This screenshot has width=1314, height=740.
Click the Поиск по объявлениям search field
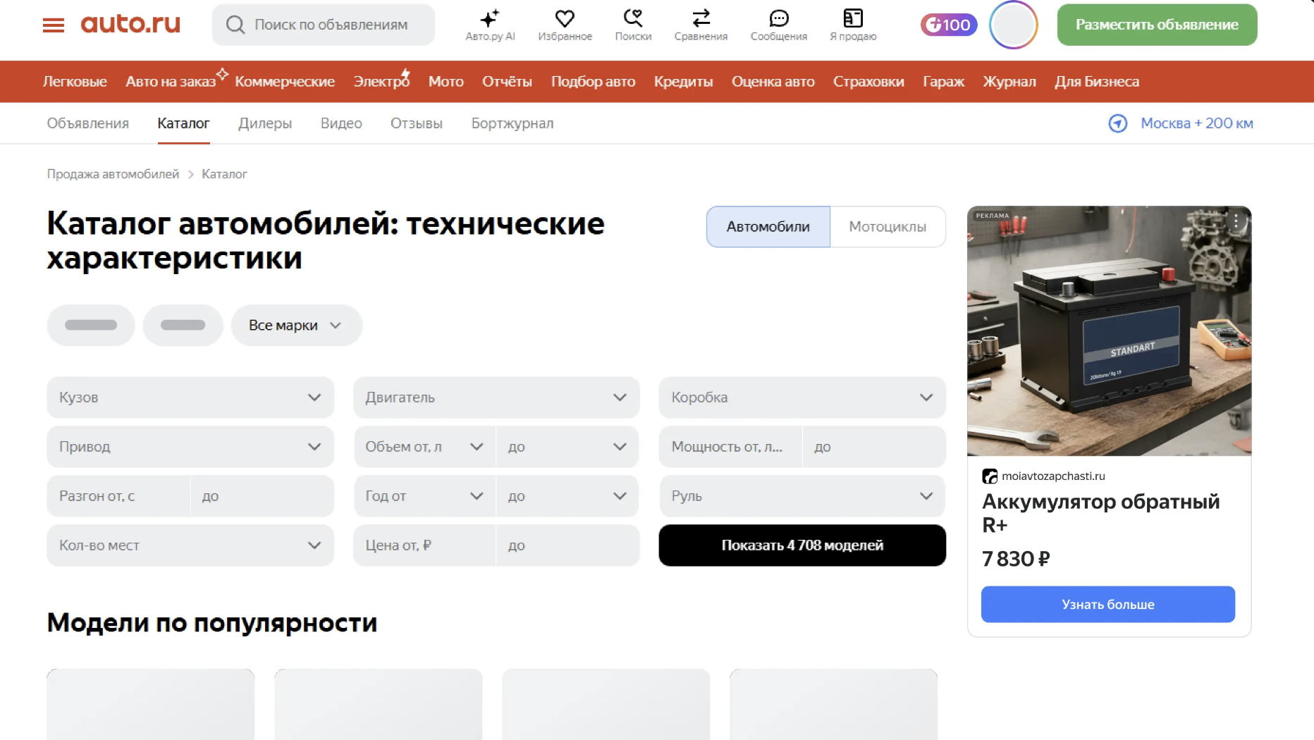(x=331, y=25)
